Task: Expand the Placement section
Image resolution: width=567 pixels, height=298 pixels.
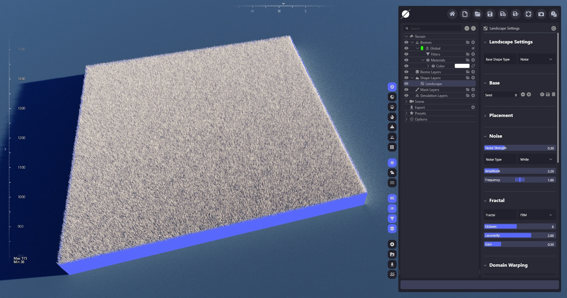Action: 501,115
